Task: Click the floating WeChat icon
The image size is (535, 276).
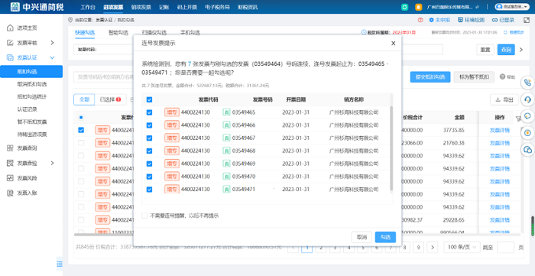Action: [527, 149]
